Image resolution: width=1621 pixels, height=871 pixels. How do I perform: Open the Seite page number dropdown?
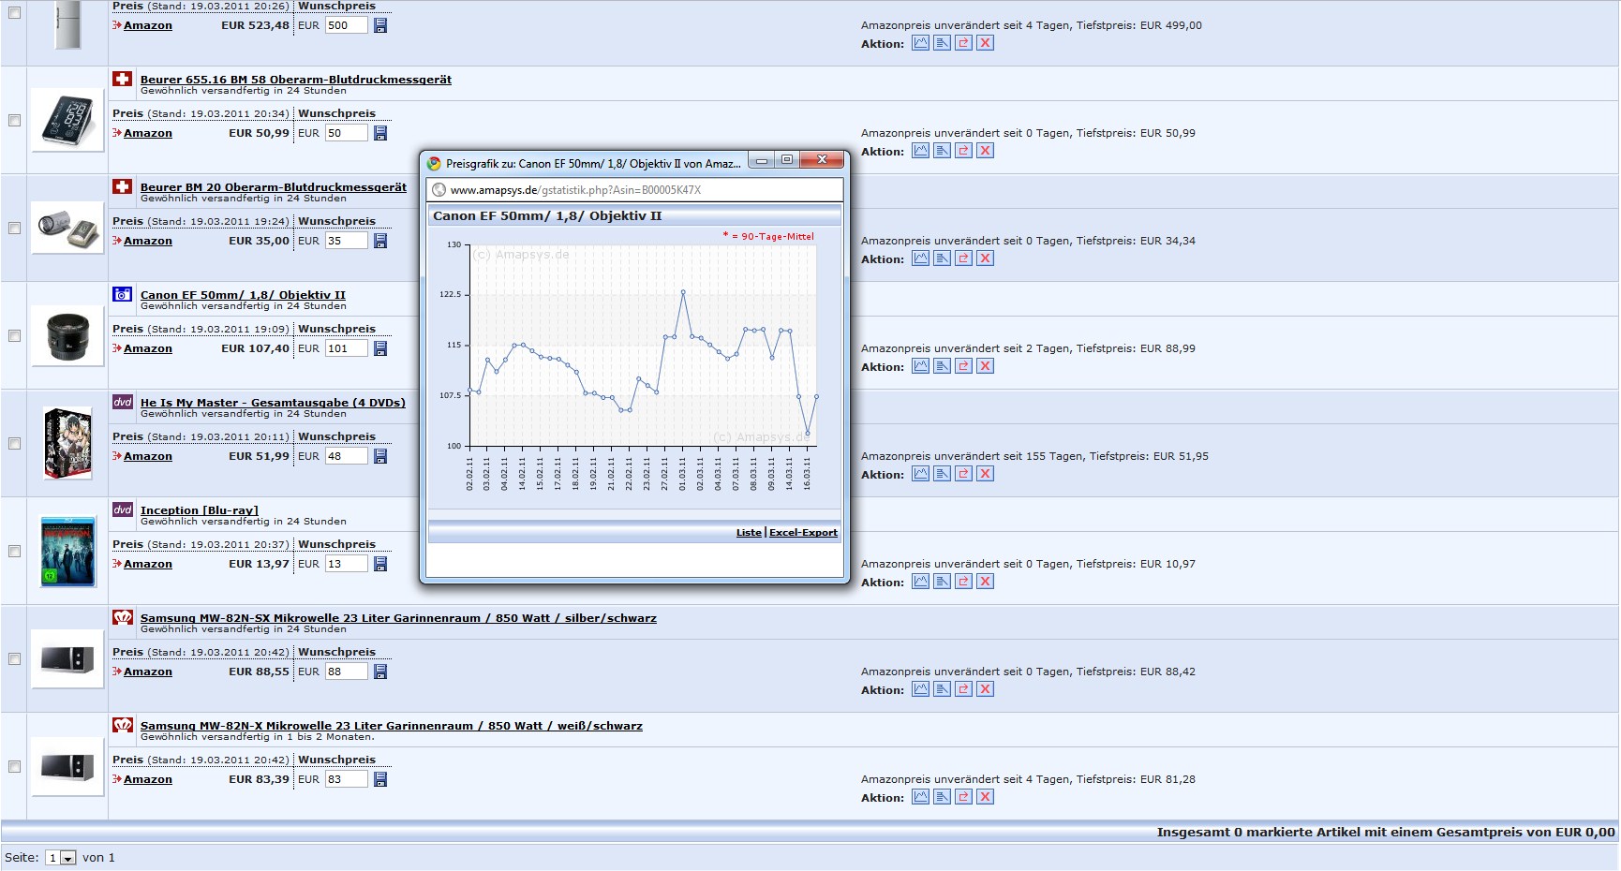click(x=61, y=858)
